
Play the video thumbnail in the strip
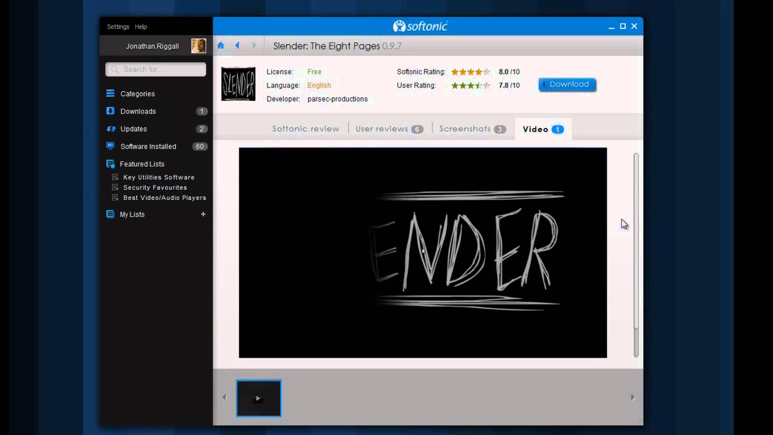pos(258,398)
